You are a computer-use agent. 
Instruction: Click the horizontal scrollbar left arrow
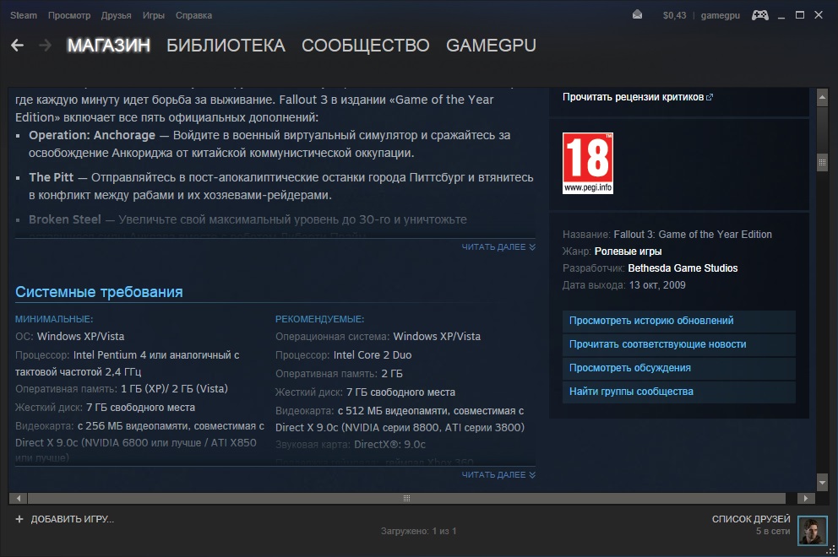point(19,498)
